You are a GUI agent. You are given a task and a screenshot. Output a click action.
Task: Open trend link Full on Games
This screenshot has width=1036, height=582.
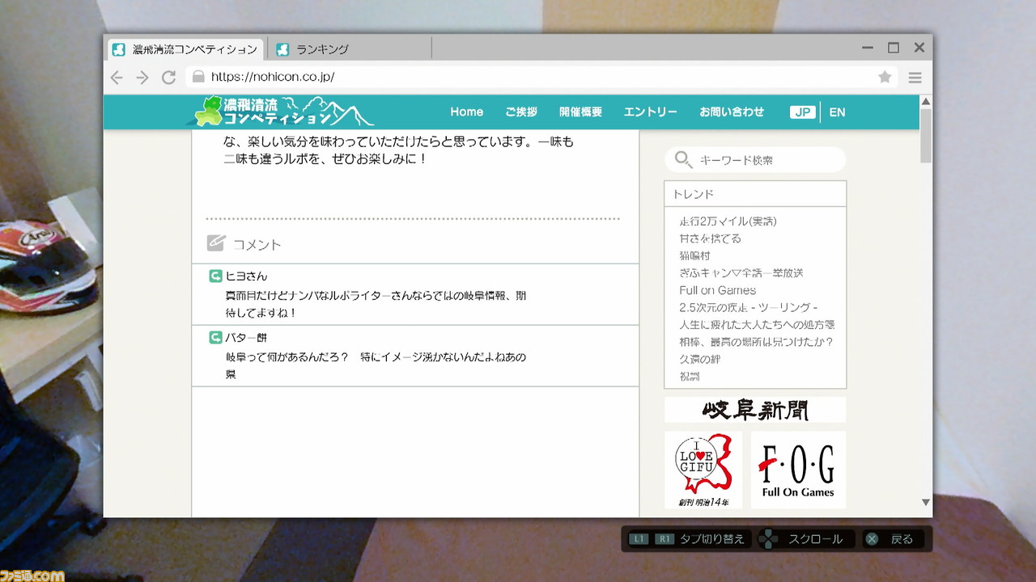717,290
